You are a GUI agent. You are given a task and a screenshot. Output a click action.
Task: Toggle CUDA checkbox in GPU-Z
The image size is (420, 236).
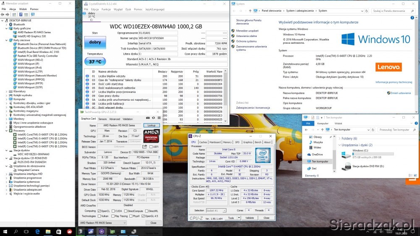point(113,211)
